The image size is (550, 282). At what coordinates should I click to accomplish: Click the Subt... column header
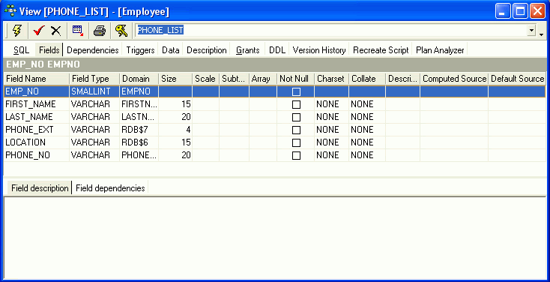click(234, 79)
